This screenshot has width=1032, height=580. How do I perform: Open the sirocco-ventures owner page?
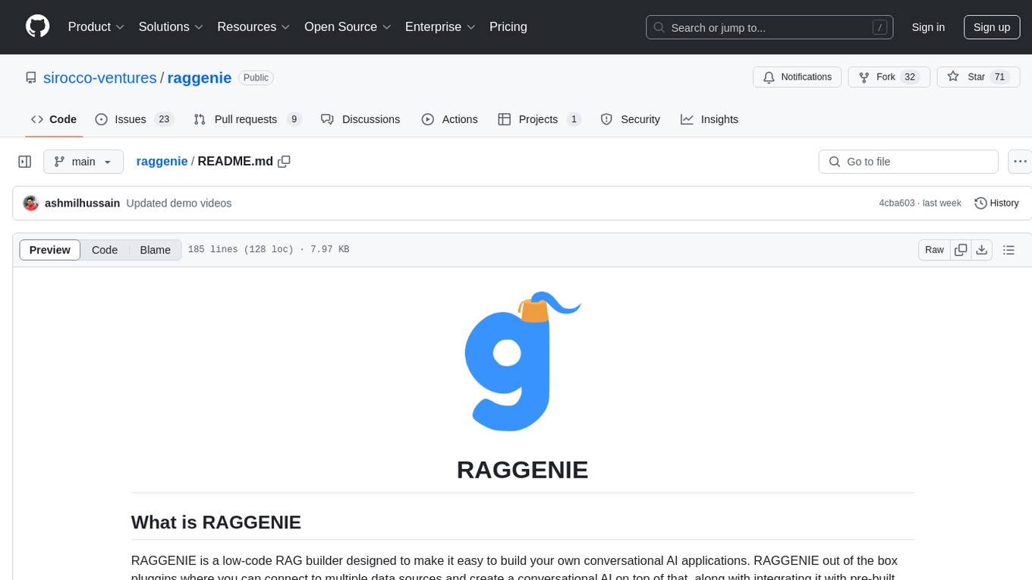click(100, 77)
